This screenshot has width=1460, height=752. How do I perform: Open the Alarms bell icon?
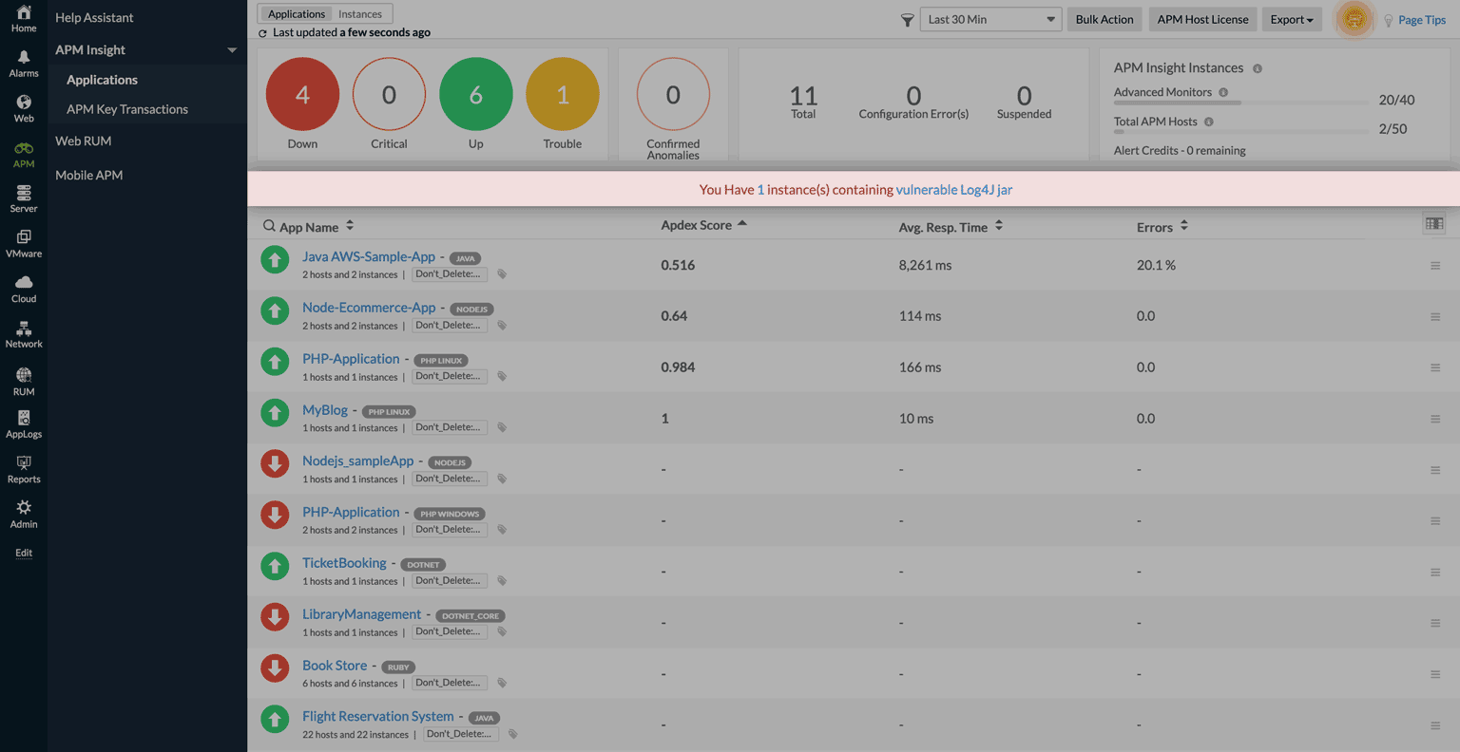pyautogui.click(x=24, y=57)
